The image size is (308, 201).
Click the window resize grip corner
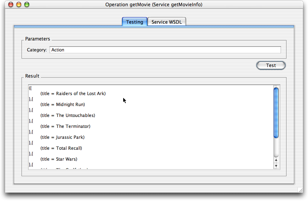tap(300, 190)
